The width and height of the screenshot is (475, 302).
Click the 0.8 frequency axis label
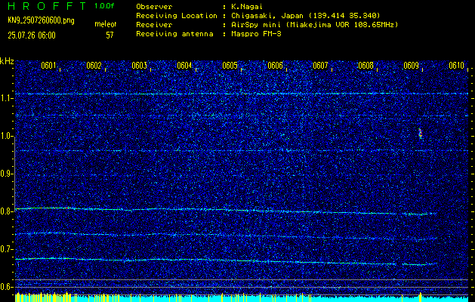(6, 211)
